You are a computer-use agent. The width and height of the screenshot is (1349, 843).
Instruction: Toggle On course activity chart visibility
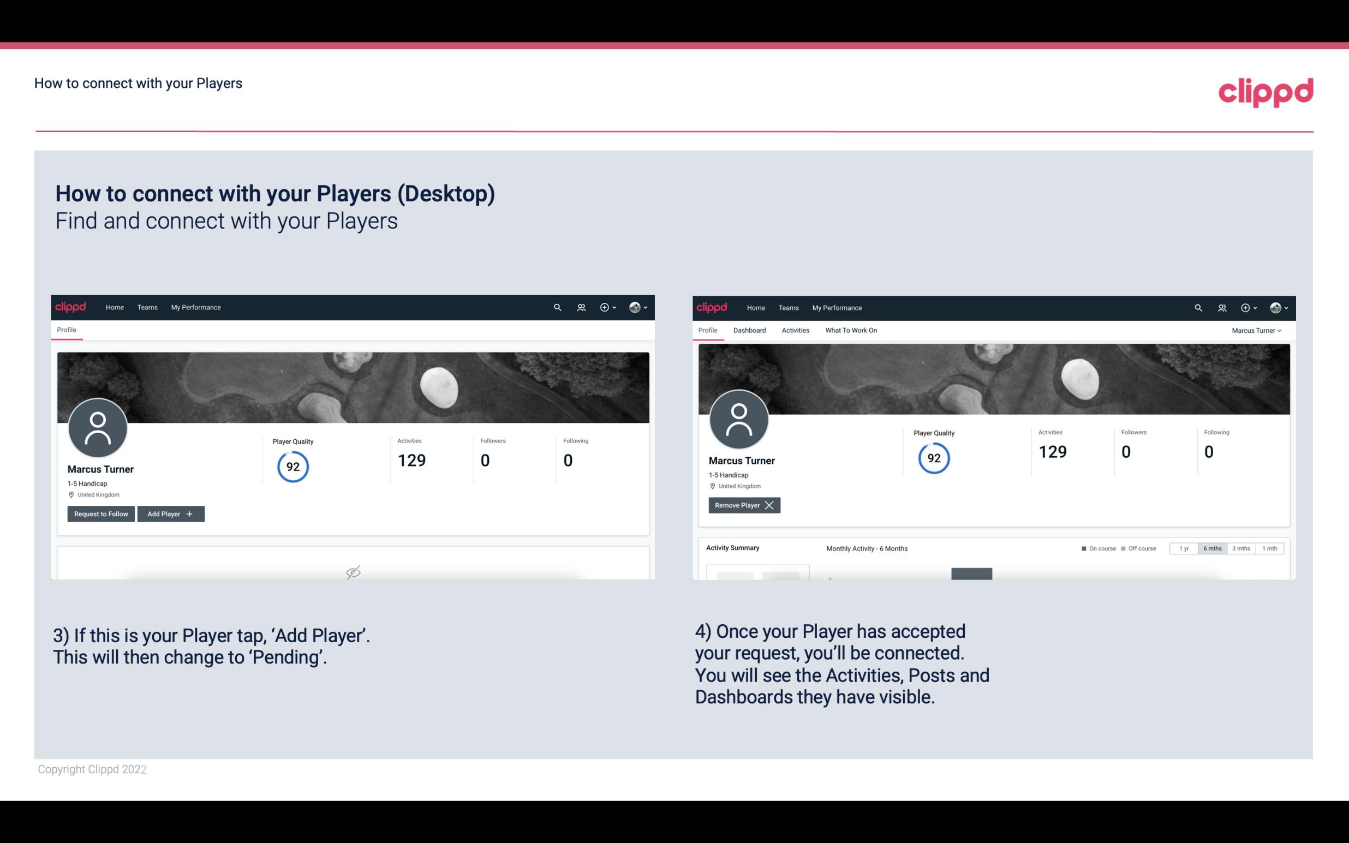(1095, 548)
